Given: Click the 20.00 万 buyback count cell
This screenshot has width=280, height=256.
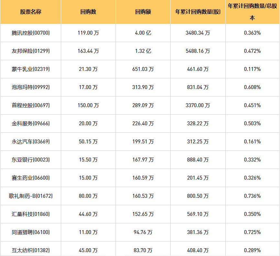Looking at the screenshot, I should [x=88, y=124].
